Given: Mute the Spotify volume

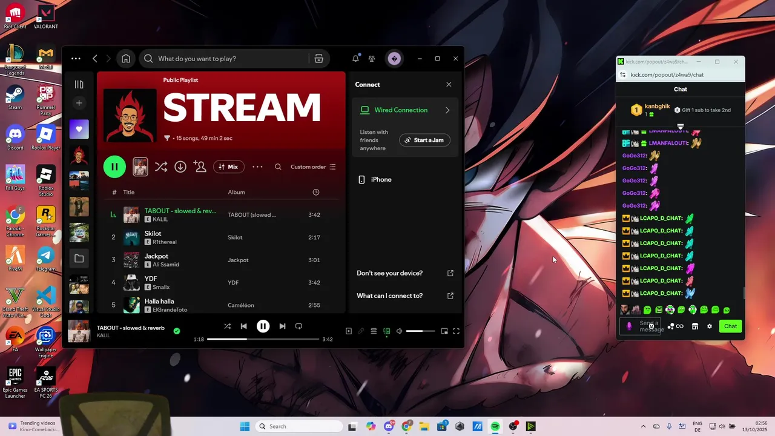Looking at the screenshot, I should pos(399,331).
